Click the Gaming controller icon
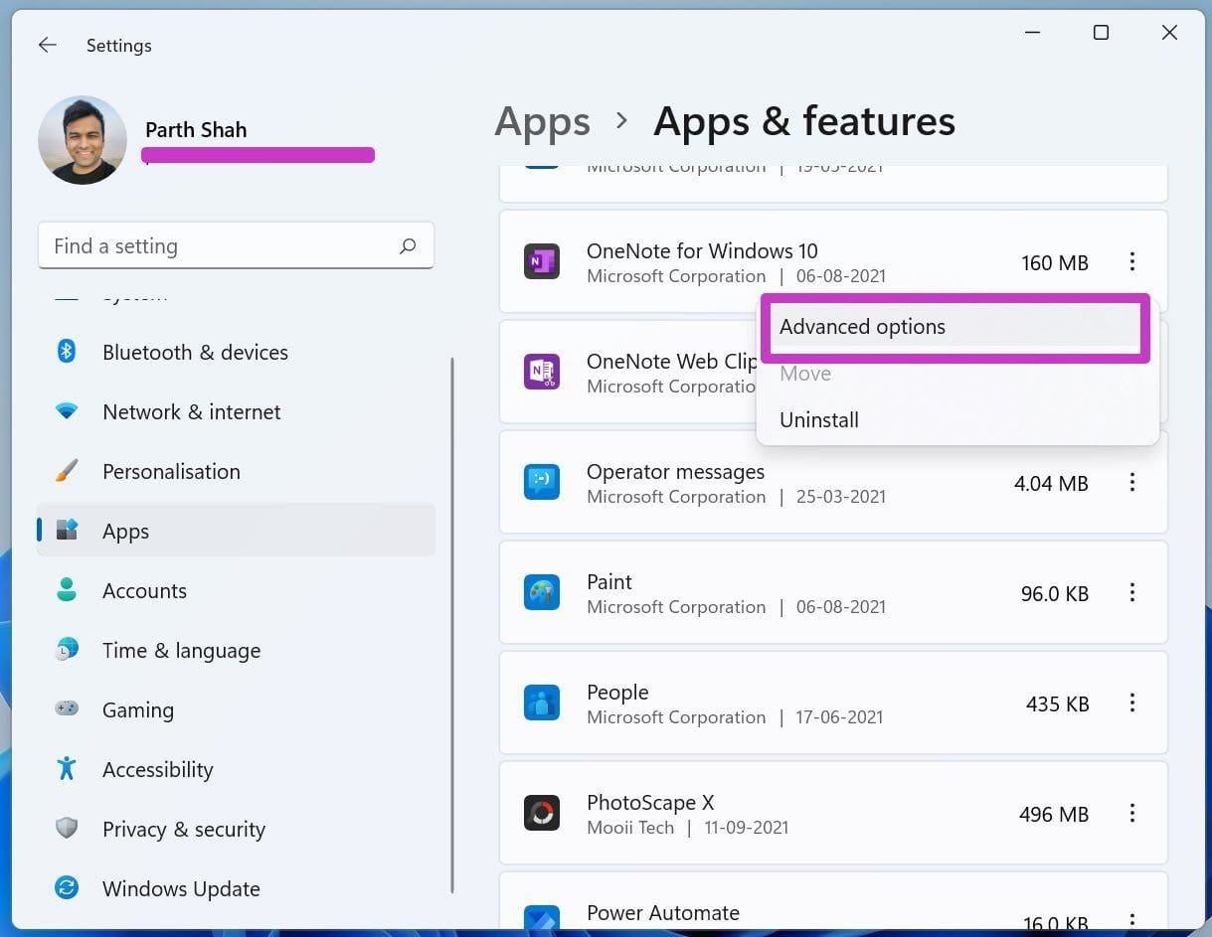The image size is (1212, 937). point(67,709)
